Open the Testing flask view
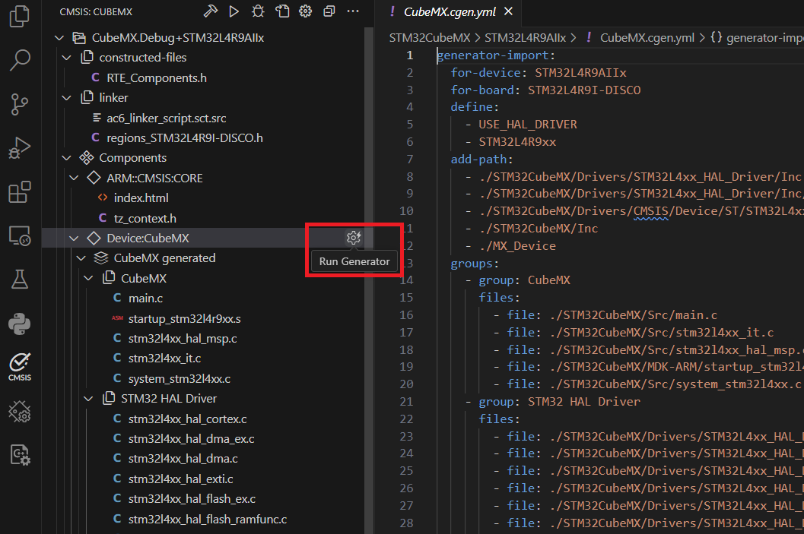 tap(20, 280)
